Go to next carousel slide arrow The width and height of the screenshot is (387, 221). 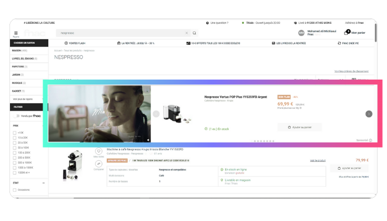click(369, 114)
